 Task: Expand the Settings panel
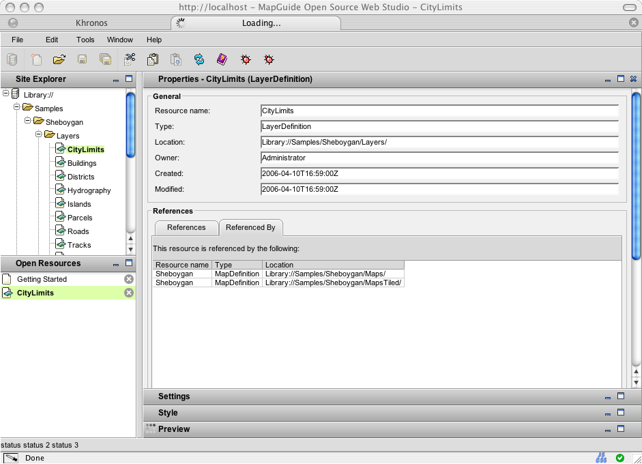[174, 396]
